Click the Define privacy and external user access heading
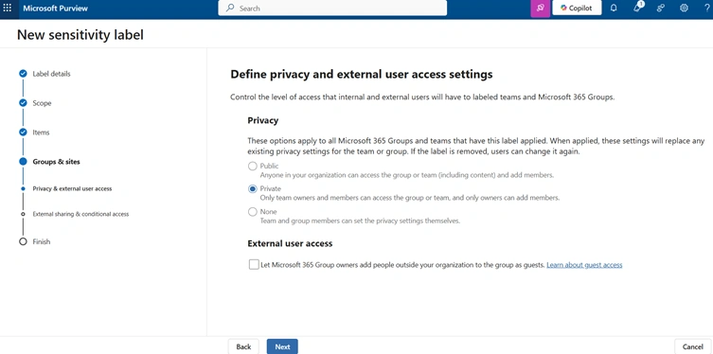Image resolution: width=713 pixels, height=354 pixels. 362,74
